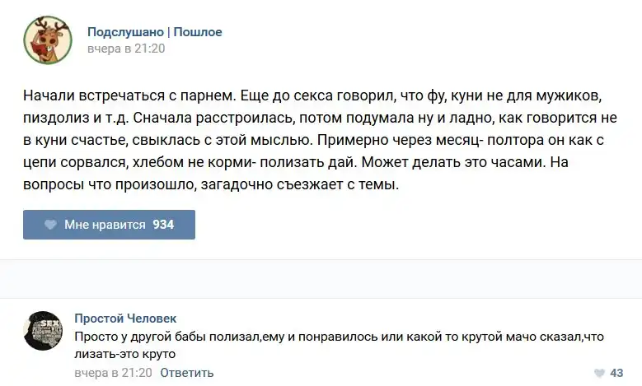Viewport: 642px width, 386px height.
Task: Click heart icon inside "Мне нравится" button
Action: point(50,225)
